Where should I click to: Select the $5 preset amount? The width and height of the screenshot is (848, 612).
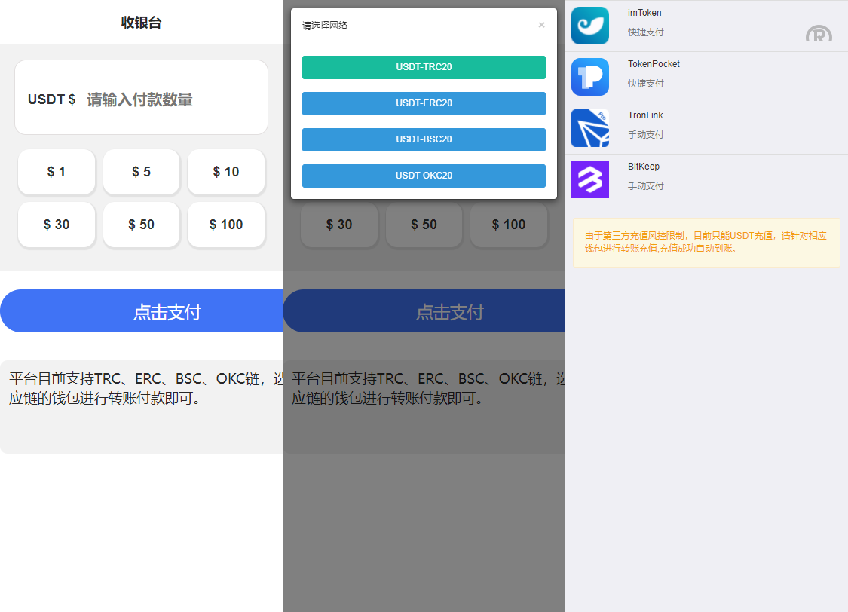coord(141,172)
